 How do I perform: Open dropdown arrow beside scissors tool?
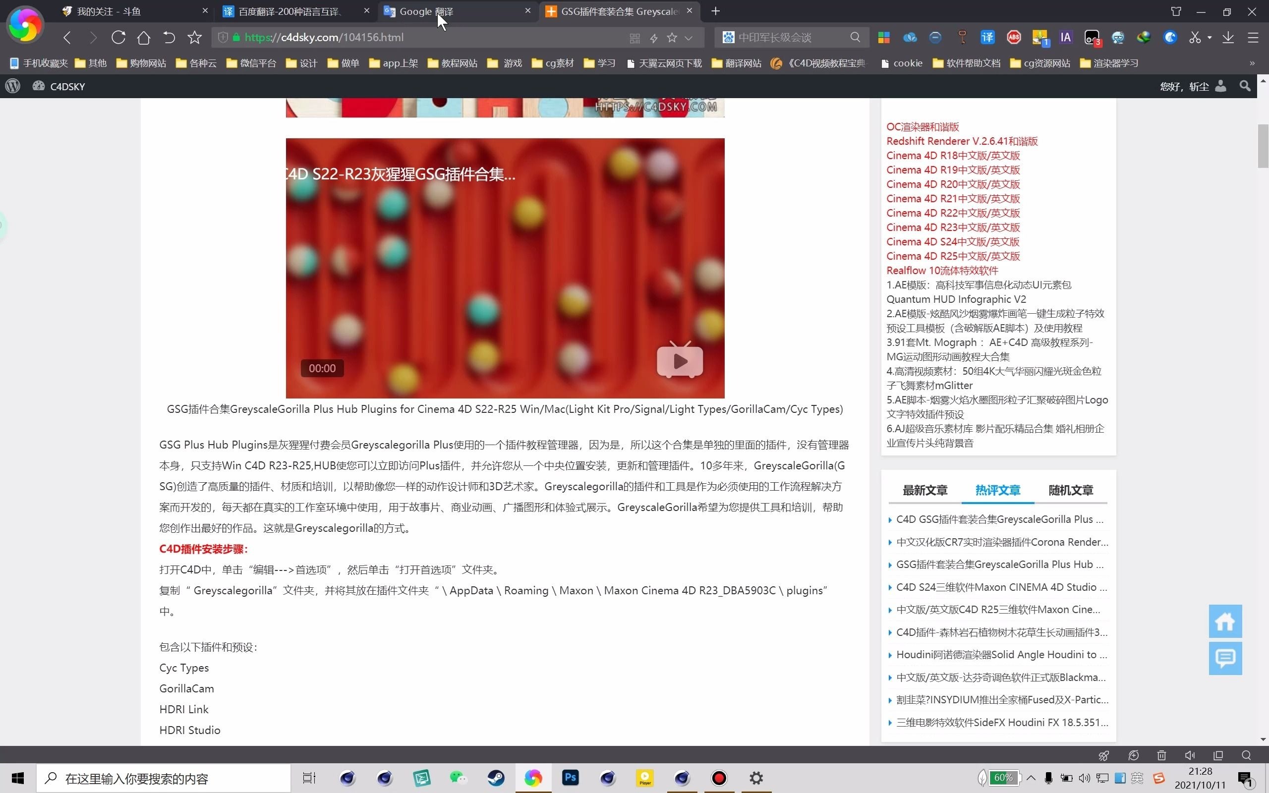point(1209,38)
